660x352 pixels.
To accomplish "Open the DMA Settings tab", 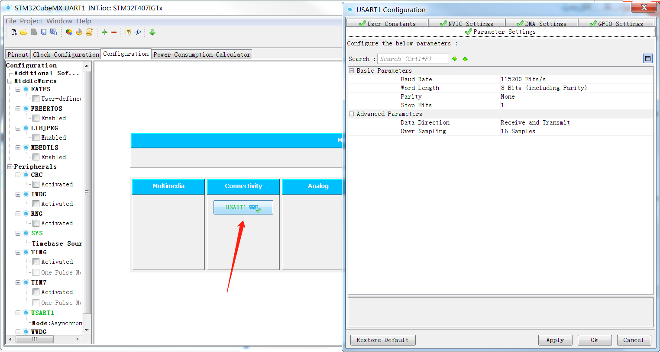I will pos(541,23).
